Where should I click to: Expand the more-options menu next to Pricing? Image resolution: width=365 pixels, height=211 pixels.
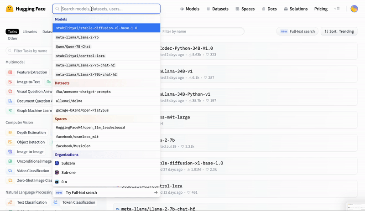coord(337,9)
